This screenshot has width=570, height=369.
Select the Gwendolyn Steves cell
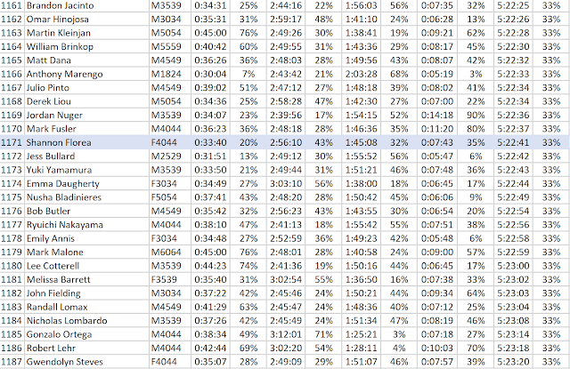click(86, 362)
